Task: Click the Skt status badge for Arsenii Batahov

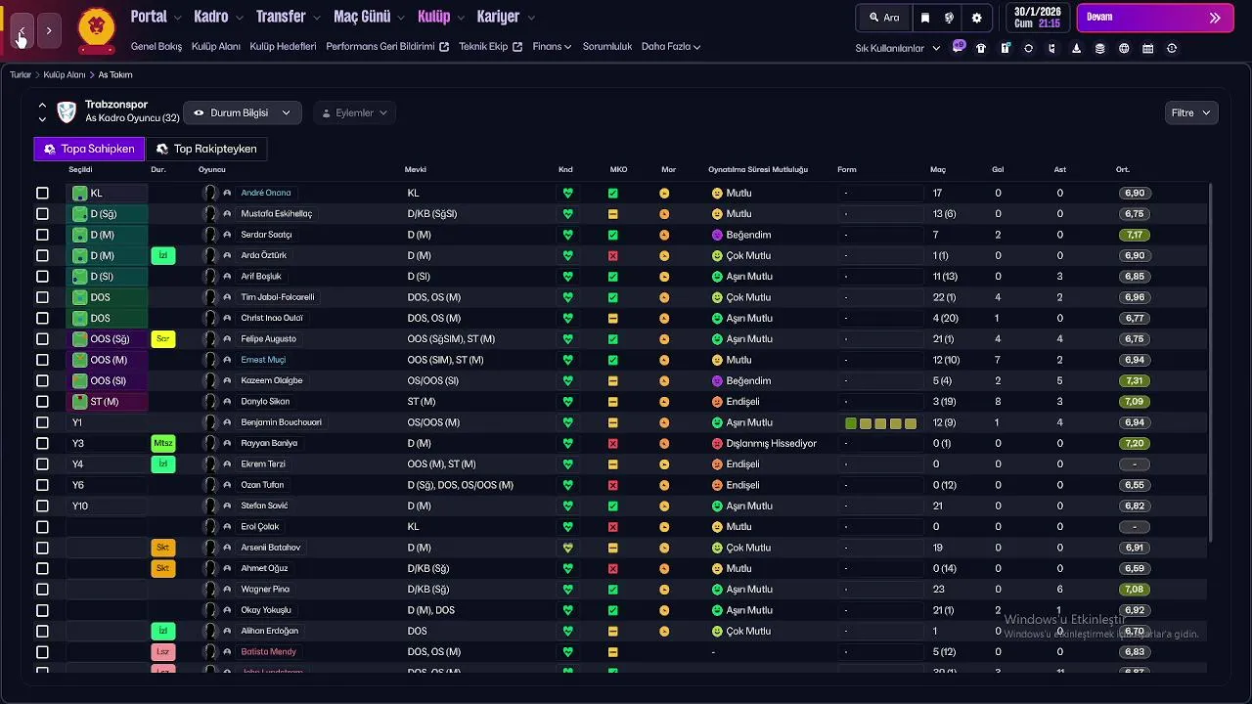Action: (x=163, y=548)
